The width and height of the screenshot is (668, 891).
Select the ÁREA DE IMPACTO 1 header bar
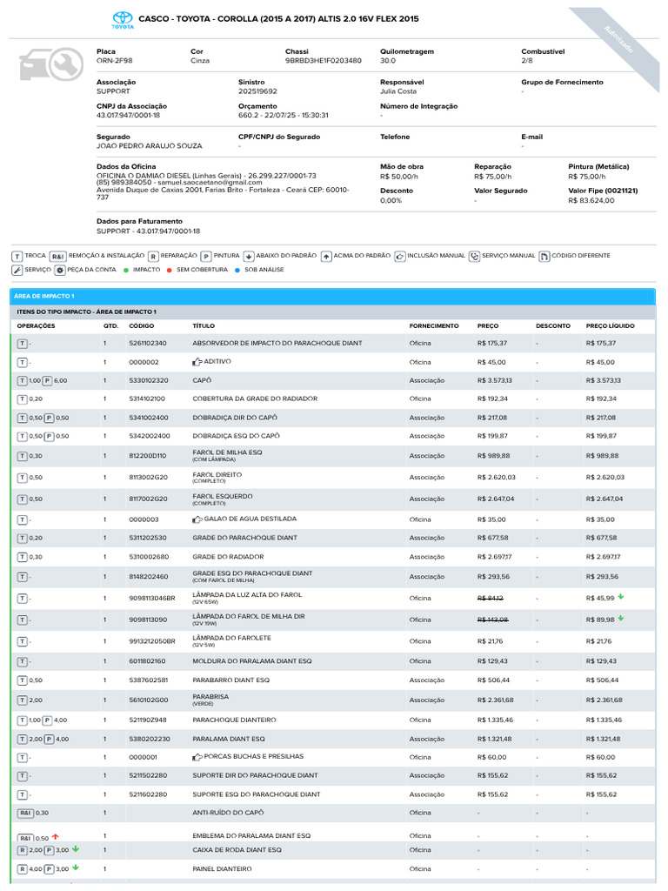[333, 297]
